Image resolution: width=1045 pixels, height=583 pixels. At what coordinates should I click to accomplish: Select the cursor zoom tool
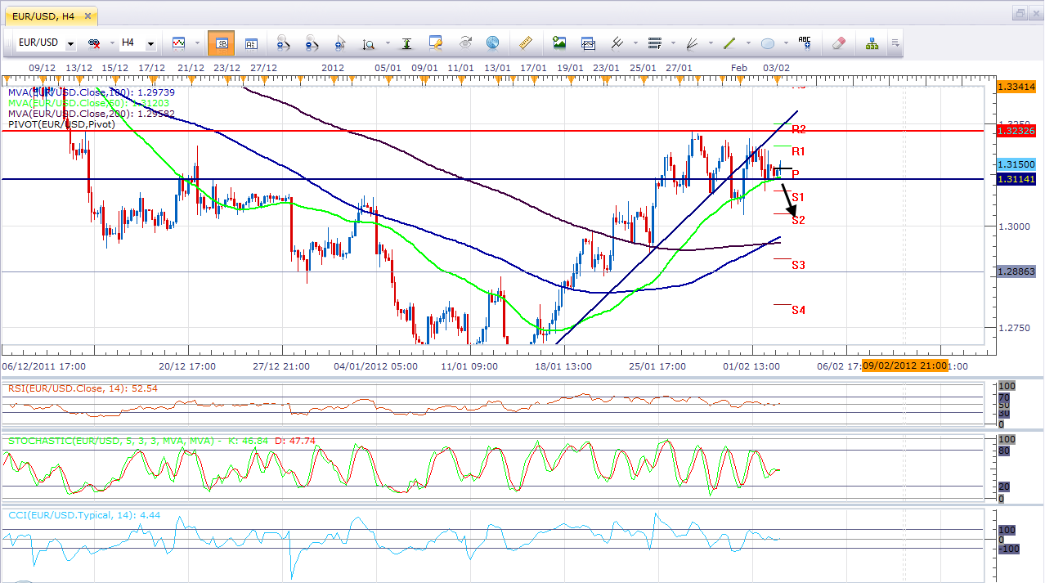click(339, 43)
